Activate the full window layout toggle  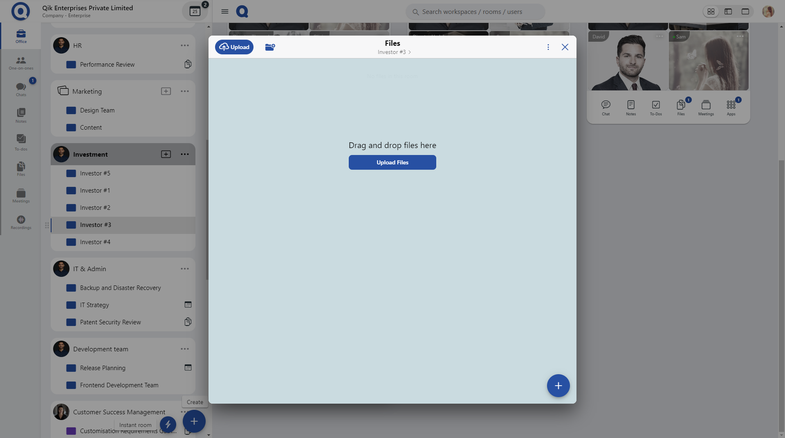point(745,11)
